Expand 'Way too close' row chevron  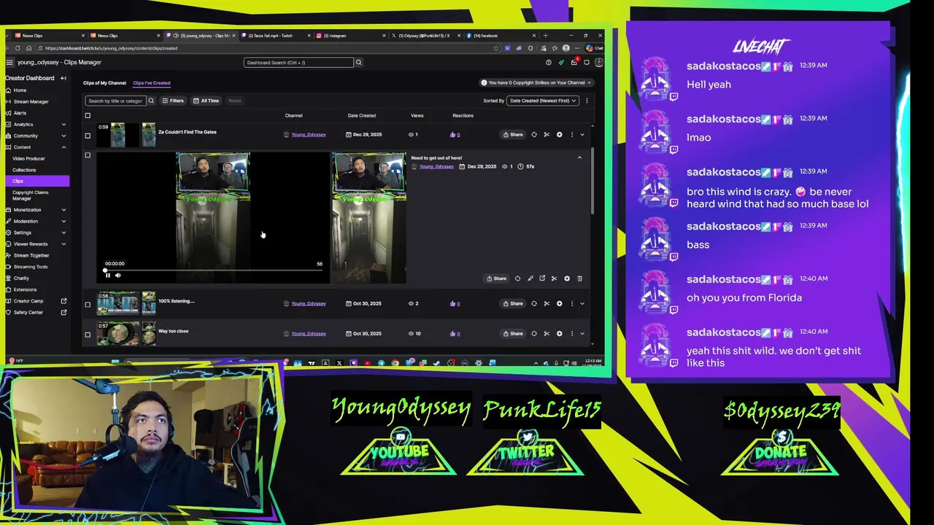pyautogui.click(x=582, y=334)
